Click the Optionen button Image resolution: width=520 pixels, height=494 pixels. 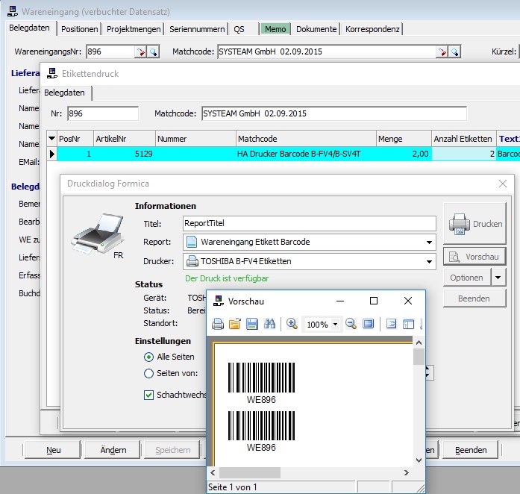point(466,278)
